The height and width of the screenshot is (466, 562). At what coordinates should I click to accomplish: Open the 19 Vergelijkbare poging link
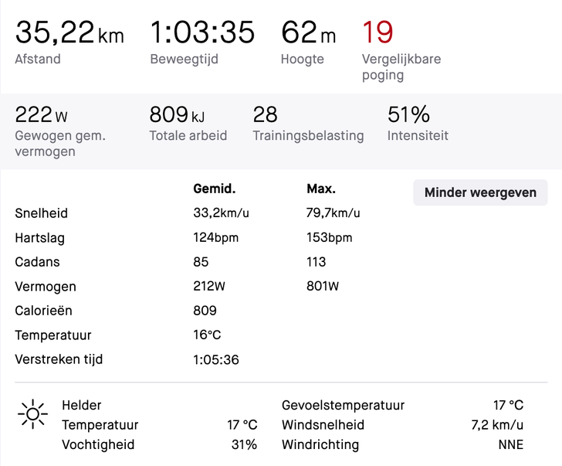378,32
